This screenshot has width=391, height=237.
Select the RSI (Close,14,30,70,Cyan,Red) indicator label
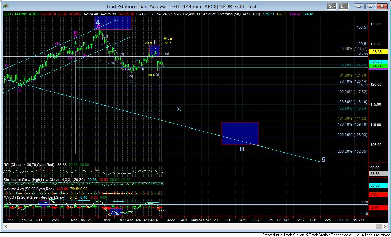click(x=29, y=165)
